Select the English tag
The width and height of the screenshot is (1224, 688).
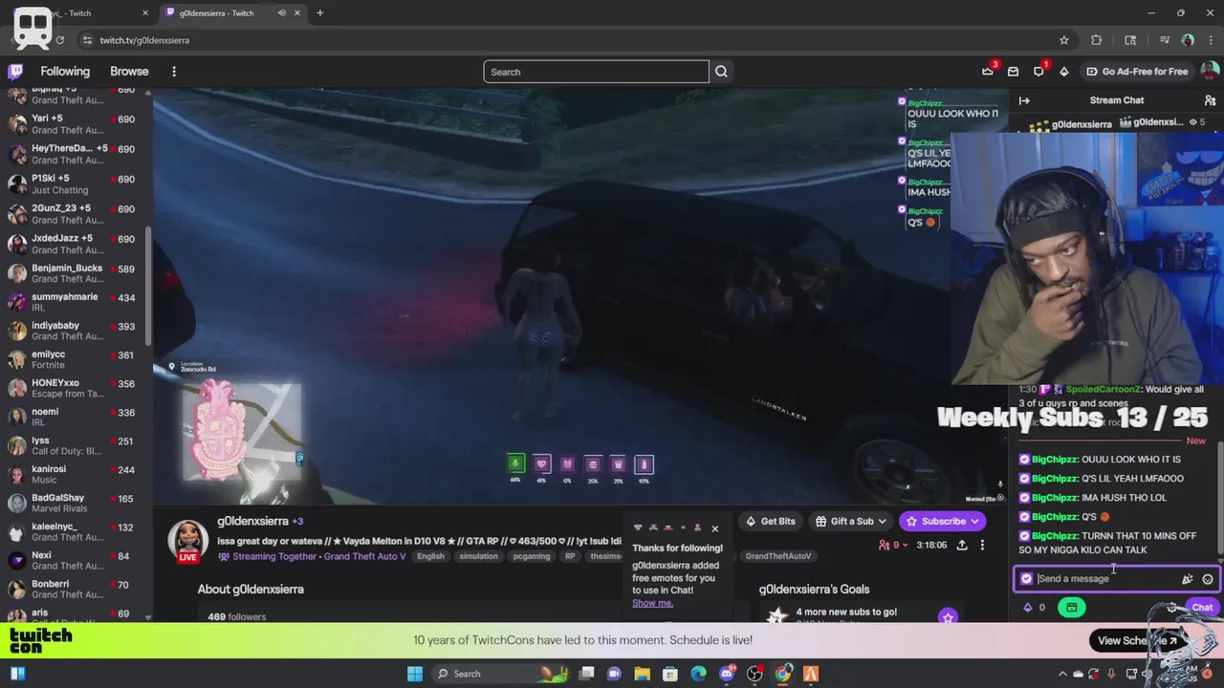(x=430, y=556)
